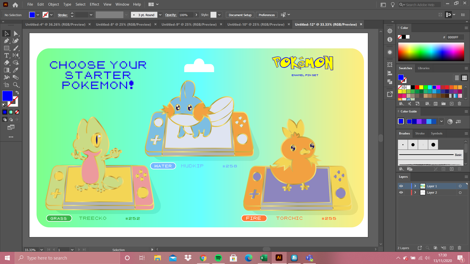
Task: Open harmony rules dropdown in Color Guide
Action: point(441,122)
